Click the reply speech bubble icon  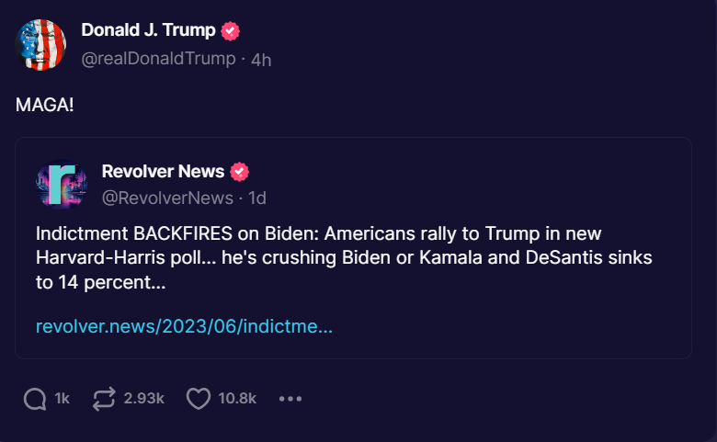point(35,399)
